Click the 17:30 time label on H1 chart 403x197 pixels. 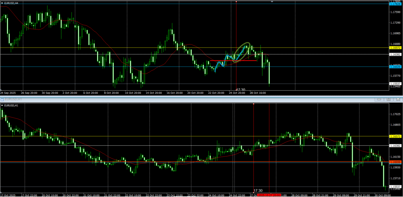(258, 191)
